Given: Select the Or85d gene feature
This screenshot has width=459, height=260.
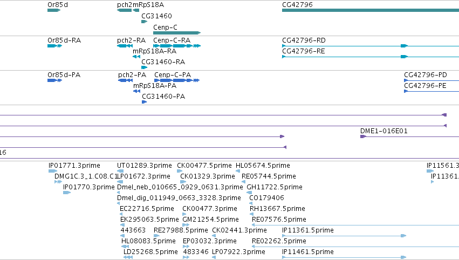Looking at the screenshot, I should point(54,10).
